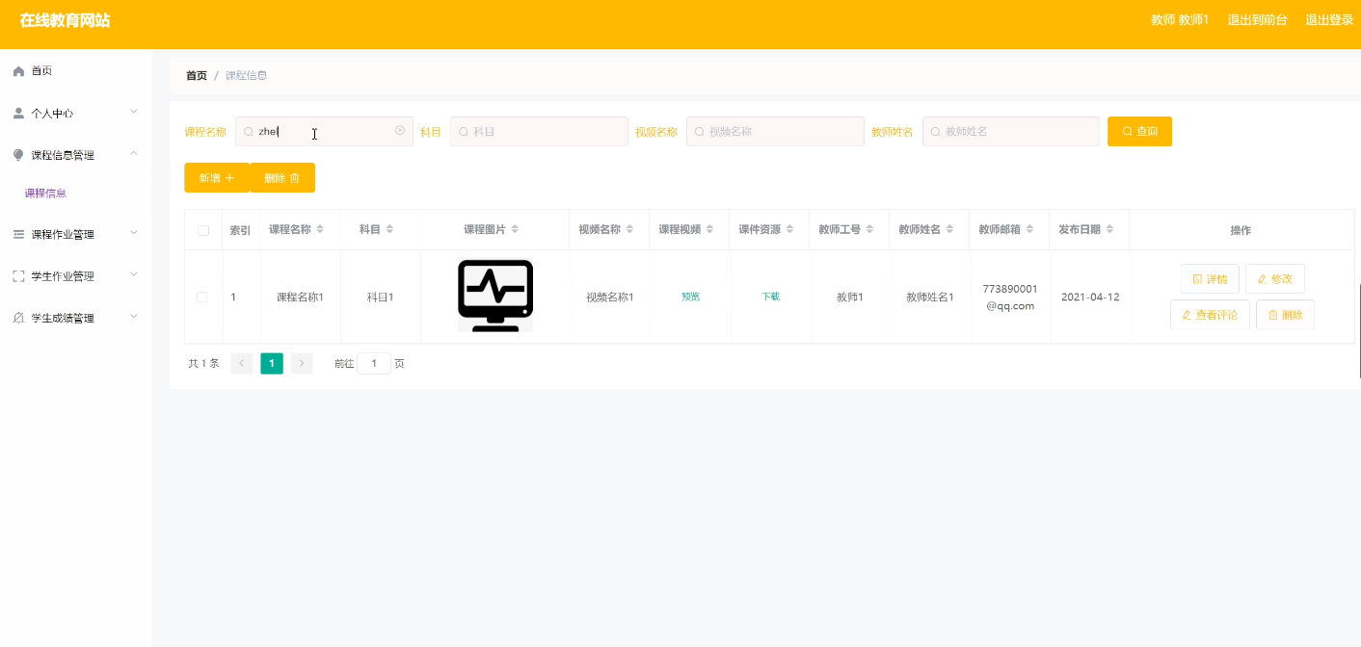Screen dimensions: 1361x647
Task: Select 课程信息 submenu item
Action: click(45, 194)
